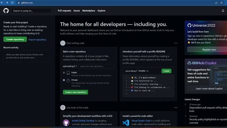Click the GitHub Copilot logo icon

coord(189,63)
